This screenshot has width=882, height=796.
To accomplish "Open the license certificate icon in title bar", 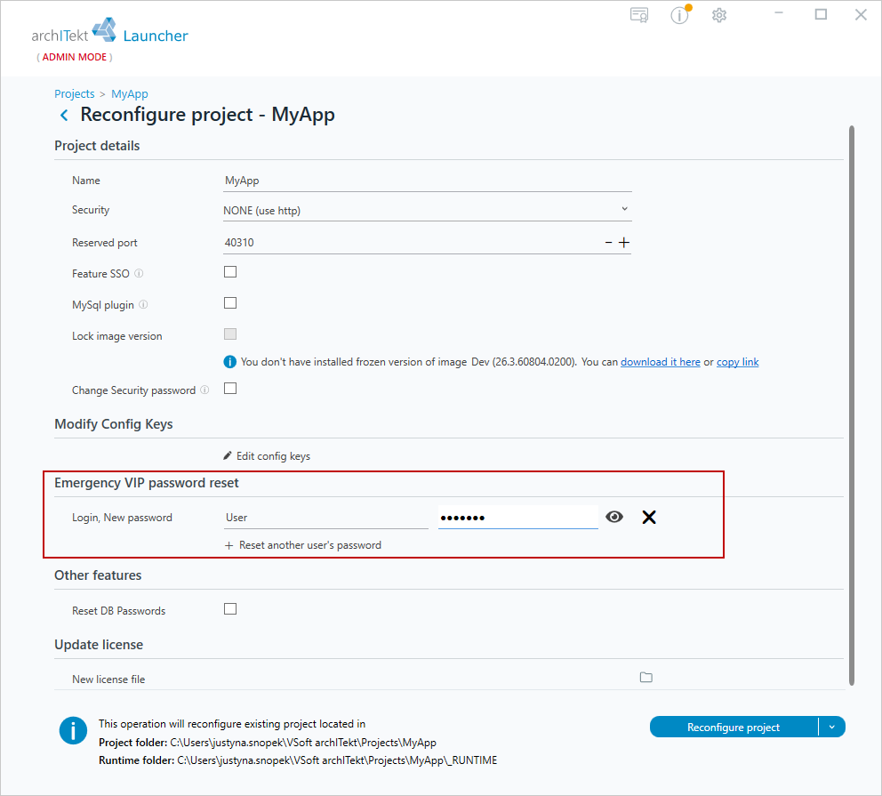I will (639, 15).
